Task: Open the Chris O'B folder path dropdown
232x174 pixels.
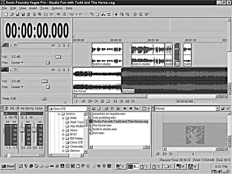Action: point(88,109)
